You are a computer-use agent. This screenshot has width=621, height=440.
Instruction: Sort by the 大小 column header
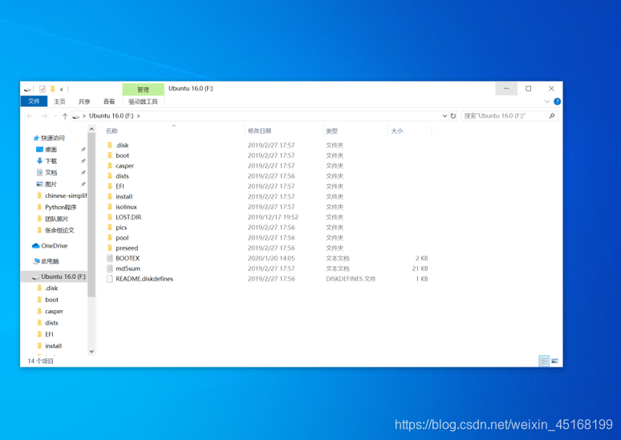coord(397,131)
